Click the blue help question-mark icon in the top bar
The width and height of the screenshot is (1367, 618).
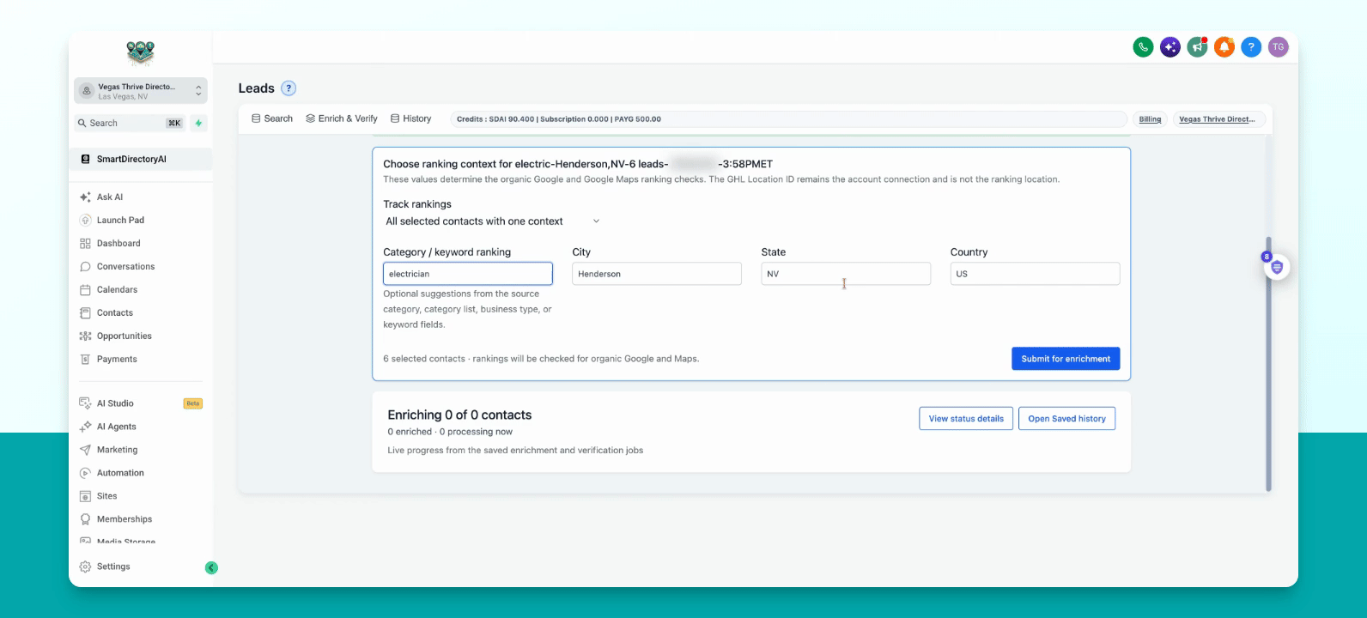tap(1251, 47)
